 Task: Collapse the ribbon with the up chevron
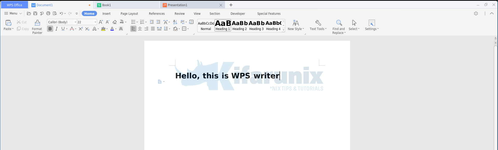[492, 13]
